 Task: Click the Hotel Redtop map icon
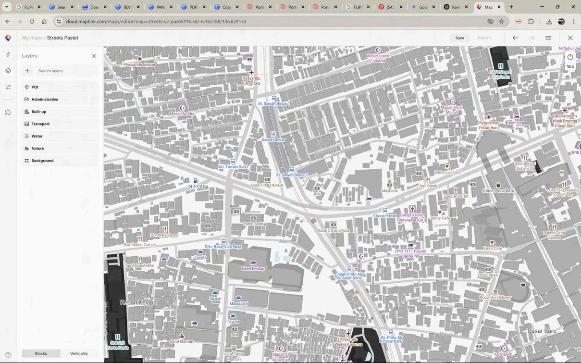click(x=253, y=263)
